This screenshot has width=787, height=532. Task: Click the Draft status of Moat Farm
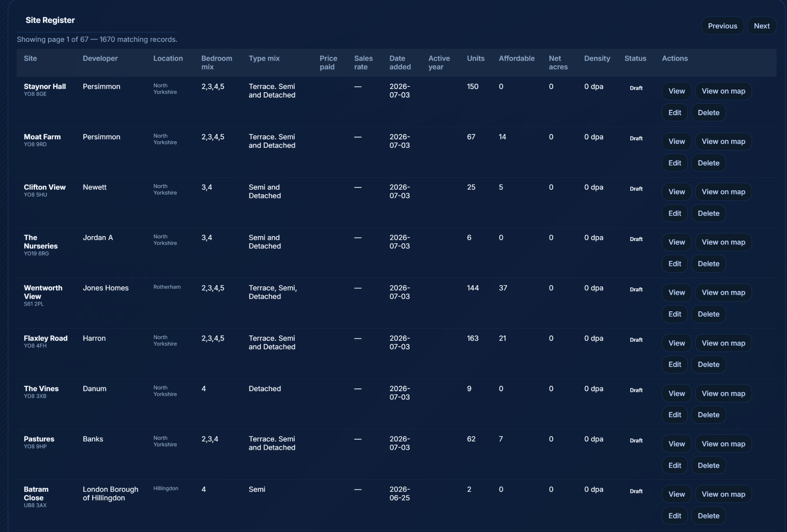click(x=636, y=138)
